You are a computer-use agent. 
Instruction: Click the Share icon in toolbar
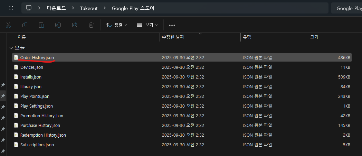coord(75,25)
